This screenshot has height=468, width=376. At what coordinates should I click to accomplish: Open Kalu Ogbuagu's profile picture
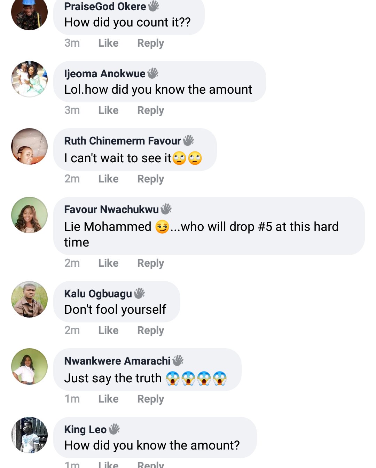pos(30,299)
